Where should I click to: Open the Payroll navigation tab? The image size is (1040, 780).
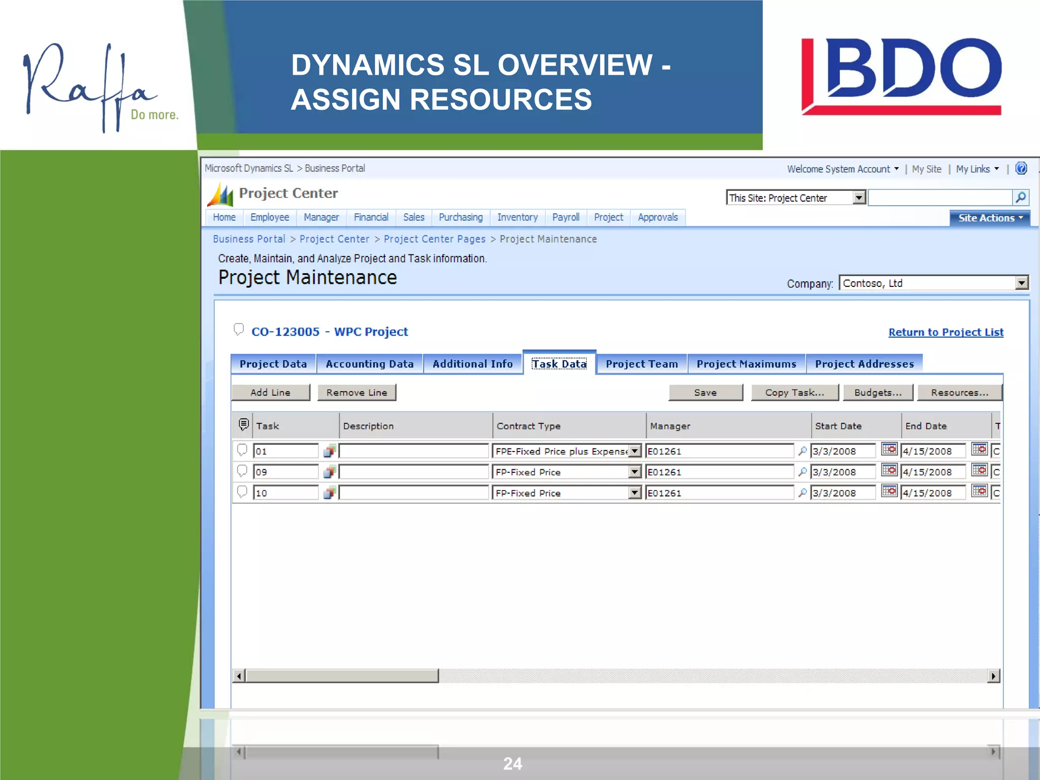tap(566, 217)
